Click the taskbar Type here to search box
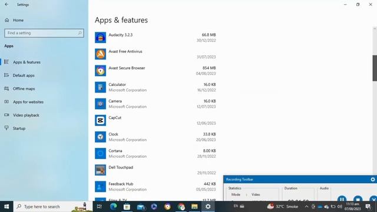The height and width of the screenshot is (212, 377). tap(53, 207)
